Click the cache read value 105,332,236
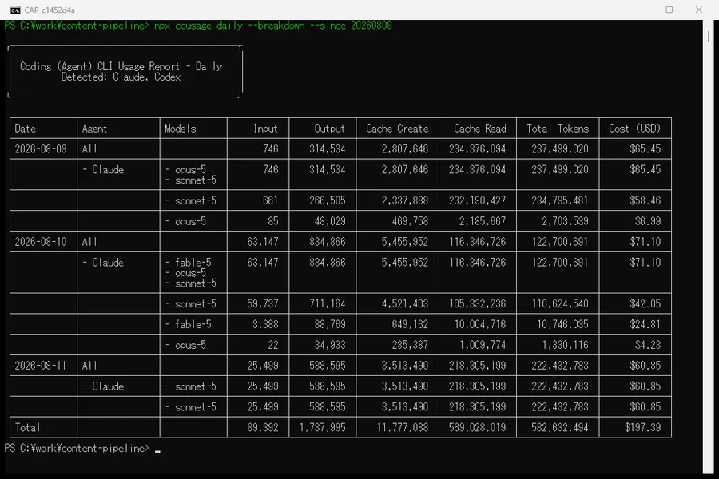 tap(477, 304)
